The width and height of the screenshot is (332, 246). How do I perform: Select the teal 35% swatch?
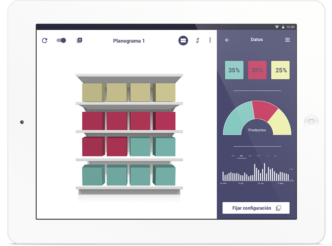[234, 70]
